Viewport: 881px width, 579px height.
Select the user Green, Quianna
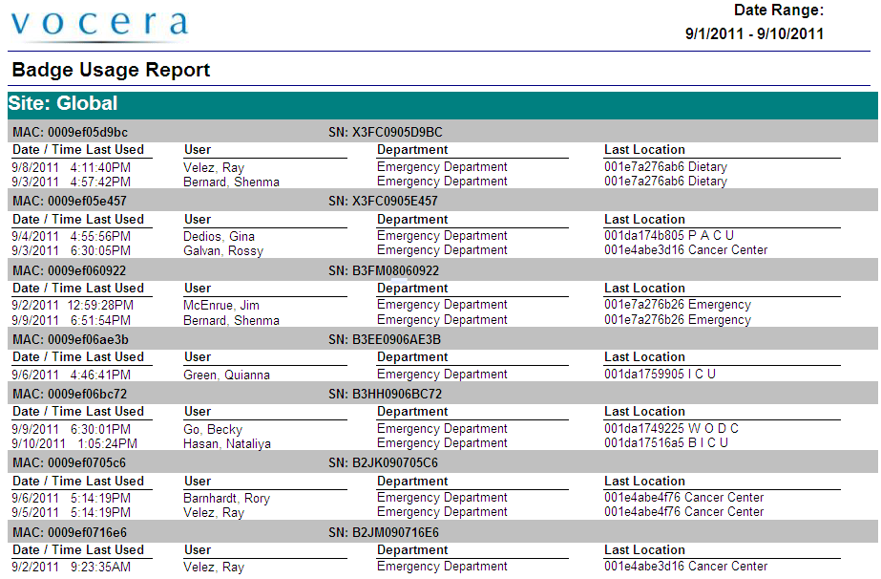point(226,375)
